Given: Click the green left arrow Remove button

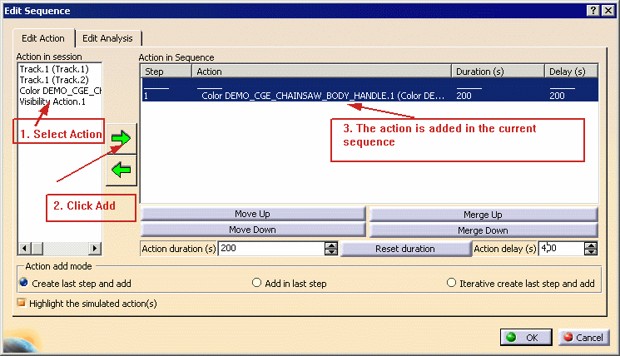Looking at the screenshot, I should (122, 170).
